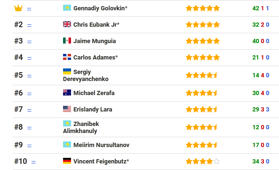The image size is (279, 170).
Task: Click Michael Zerafa's 30 4 0 record
Action: point(261,93)
